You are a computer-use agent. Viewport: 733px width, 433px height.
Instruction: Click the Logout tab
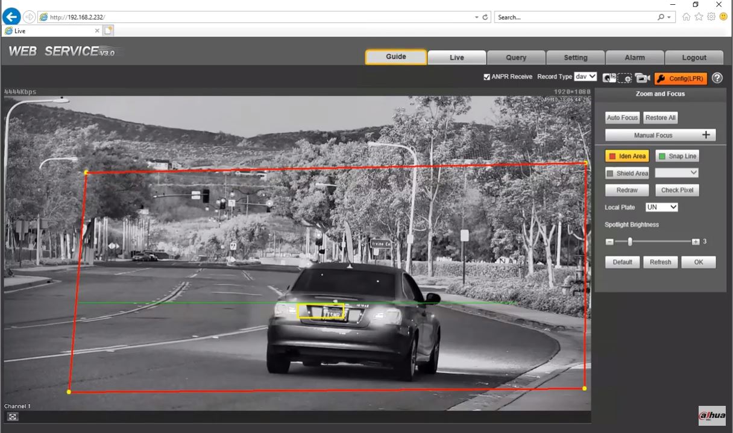coord(694,57)
